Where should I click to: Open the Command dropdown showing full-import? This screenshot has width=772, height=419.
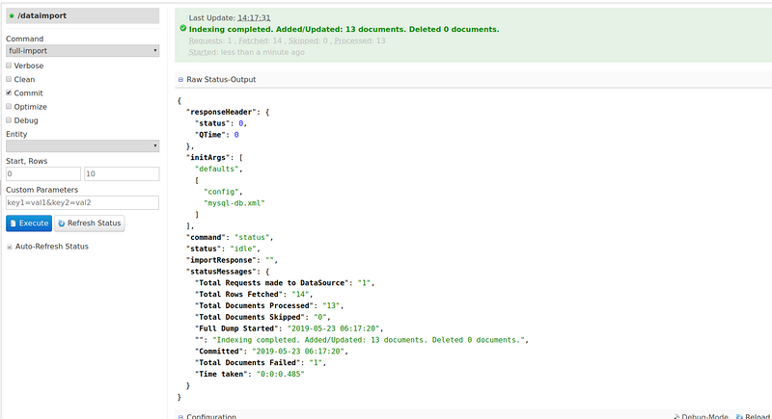coord(82,50)
